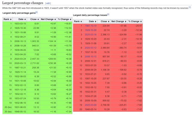Open the 2020-03-09 date link
The image size is (192, 116).
click(x=91, y=105)
